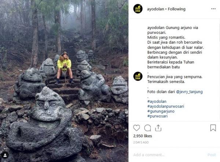Click the 2 DAYS AGO timestamp

click(141, 142)
